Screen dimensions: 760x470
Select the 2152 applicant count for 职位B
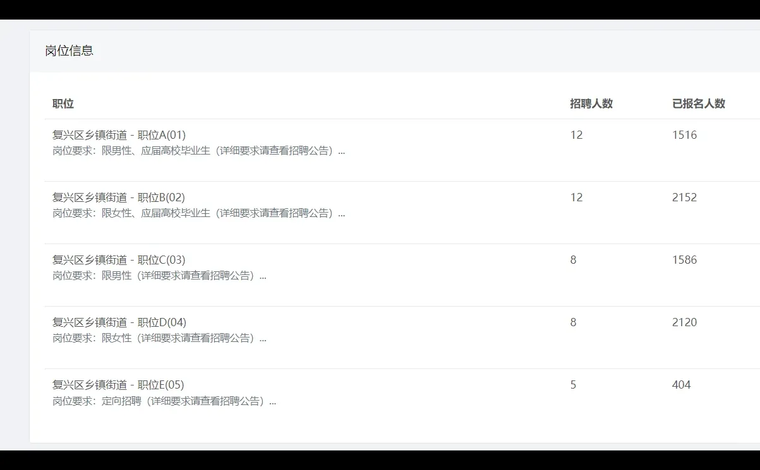tap(684, 197)
